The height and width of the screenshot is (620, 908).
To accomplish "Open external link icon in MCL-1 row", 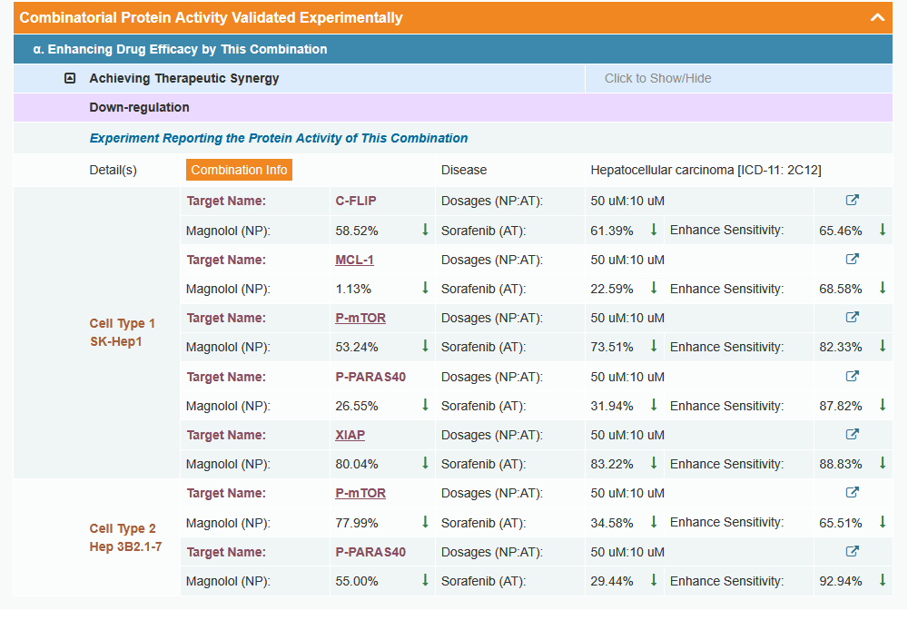I will coord(852,260).
